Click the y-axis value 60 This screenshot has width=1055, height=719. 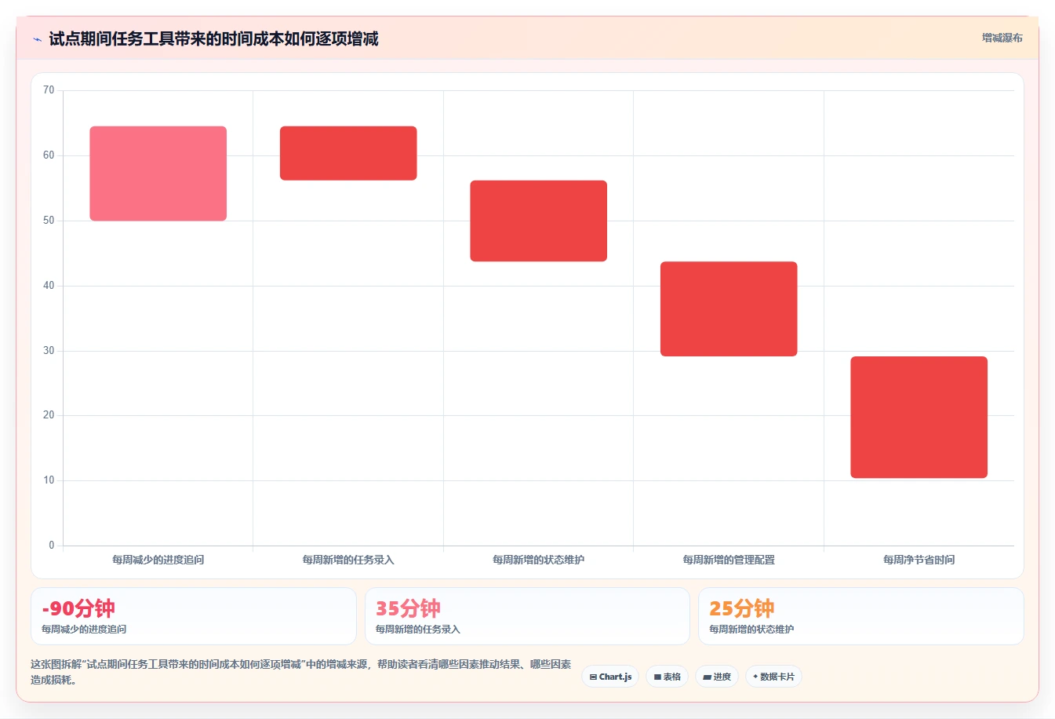(49, 155)
